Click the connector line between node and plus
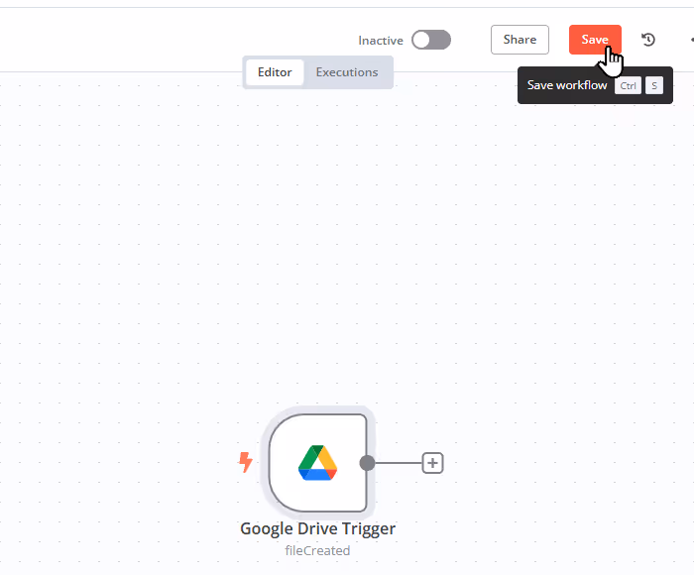The height and width of the screenshot is (575, 694). (x=399, y=463)
